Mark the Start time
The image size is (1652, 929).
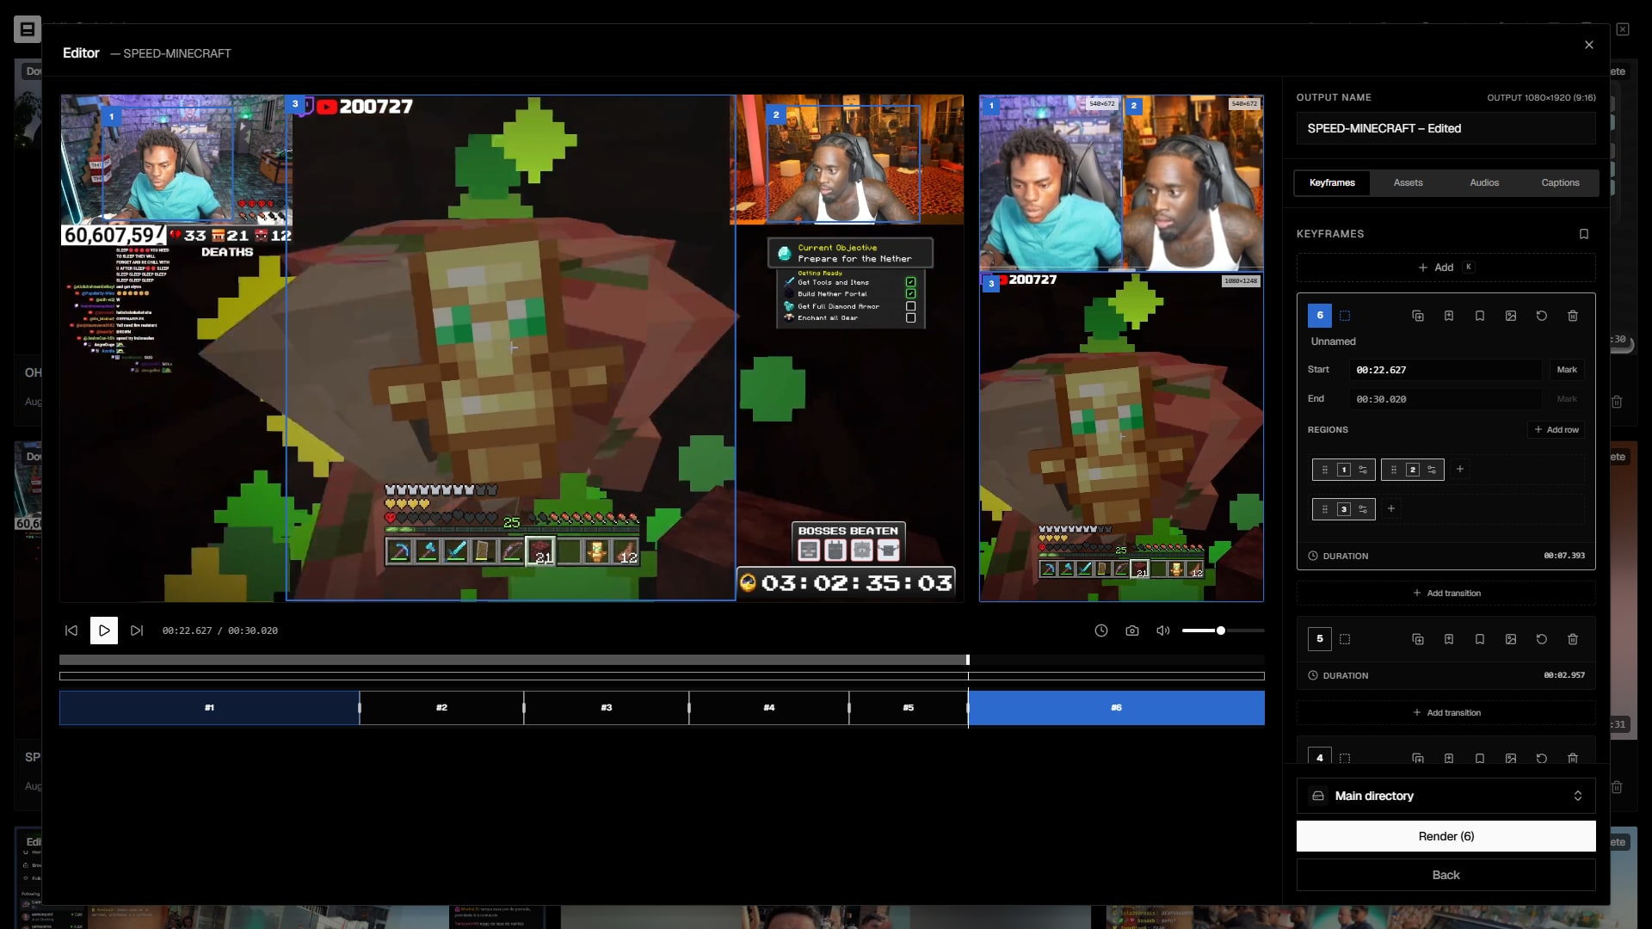pos(1567,370)
